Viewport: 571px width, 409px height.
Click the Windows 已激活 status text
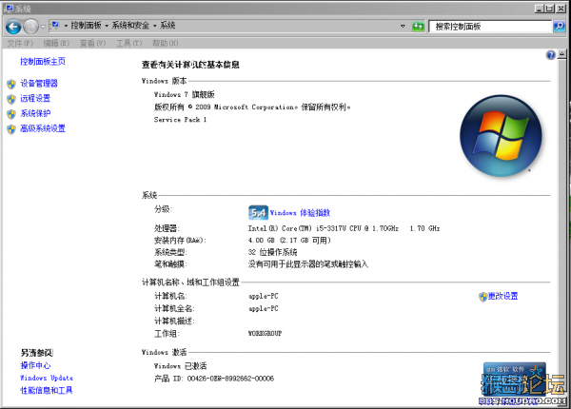point(180,366)
